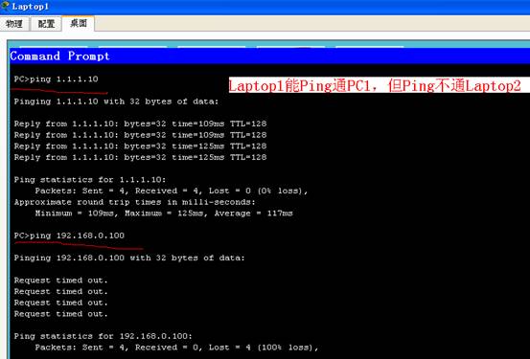This screenshot has height=359, width=530.
Task: Click the '100% loss' packets line
Action: 176,348
